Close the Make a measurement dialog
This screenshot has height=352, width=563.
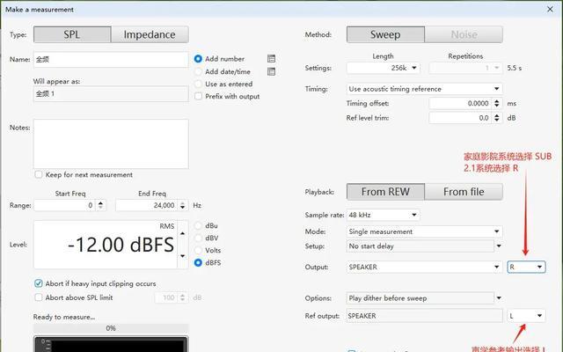click(x=550, y=10)
